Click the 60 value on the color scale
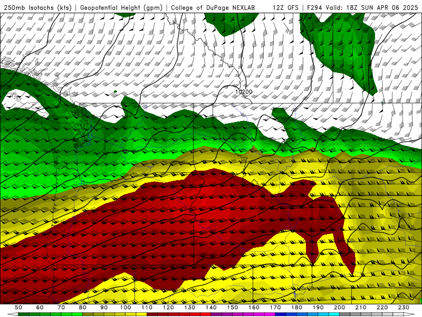Screen dimensions: 422x317 pos(40,307)
